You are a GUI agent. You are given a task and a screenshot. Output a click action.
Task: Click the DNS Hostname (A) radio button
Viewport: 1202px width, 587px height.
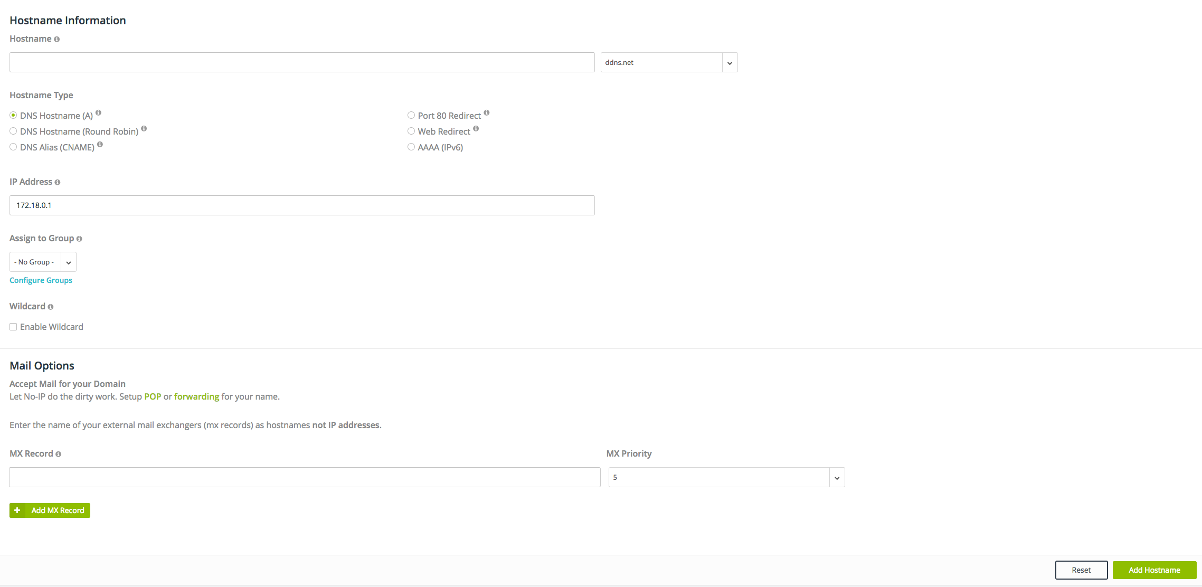click(13, 115)
